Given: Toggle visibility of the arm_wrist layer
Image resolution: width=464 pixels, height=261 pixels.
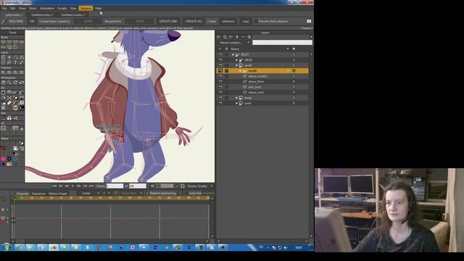Looking at the screenshot, I should [220, 87].
